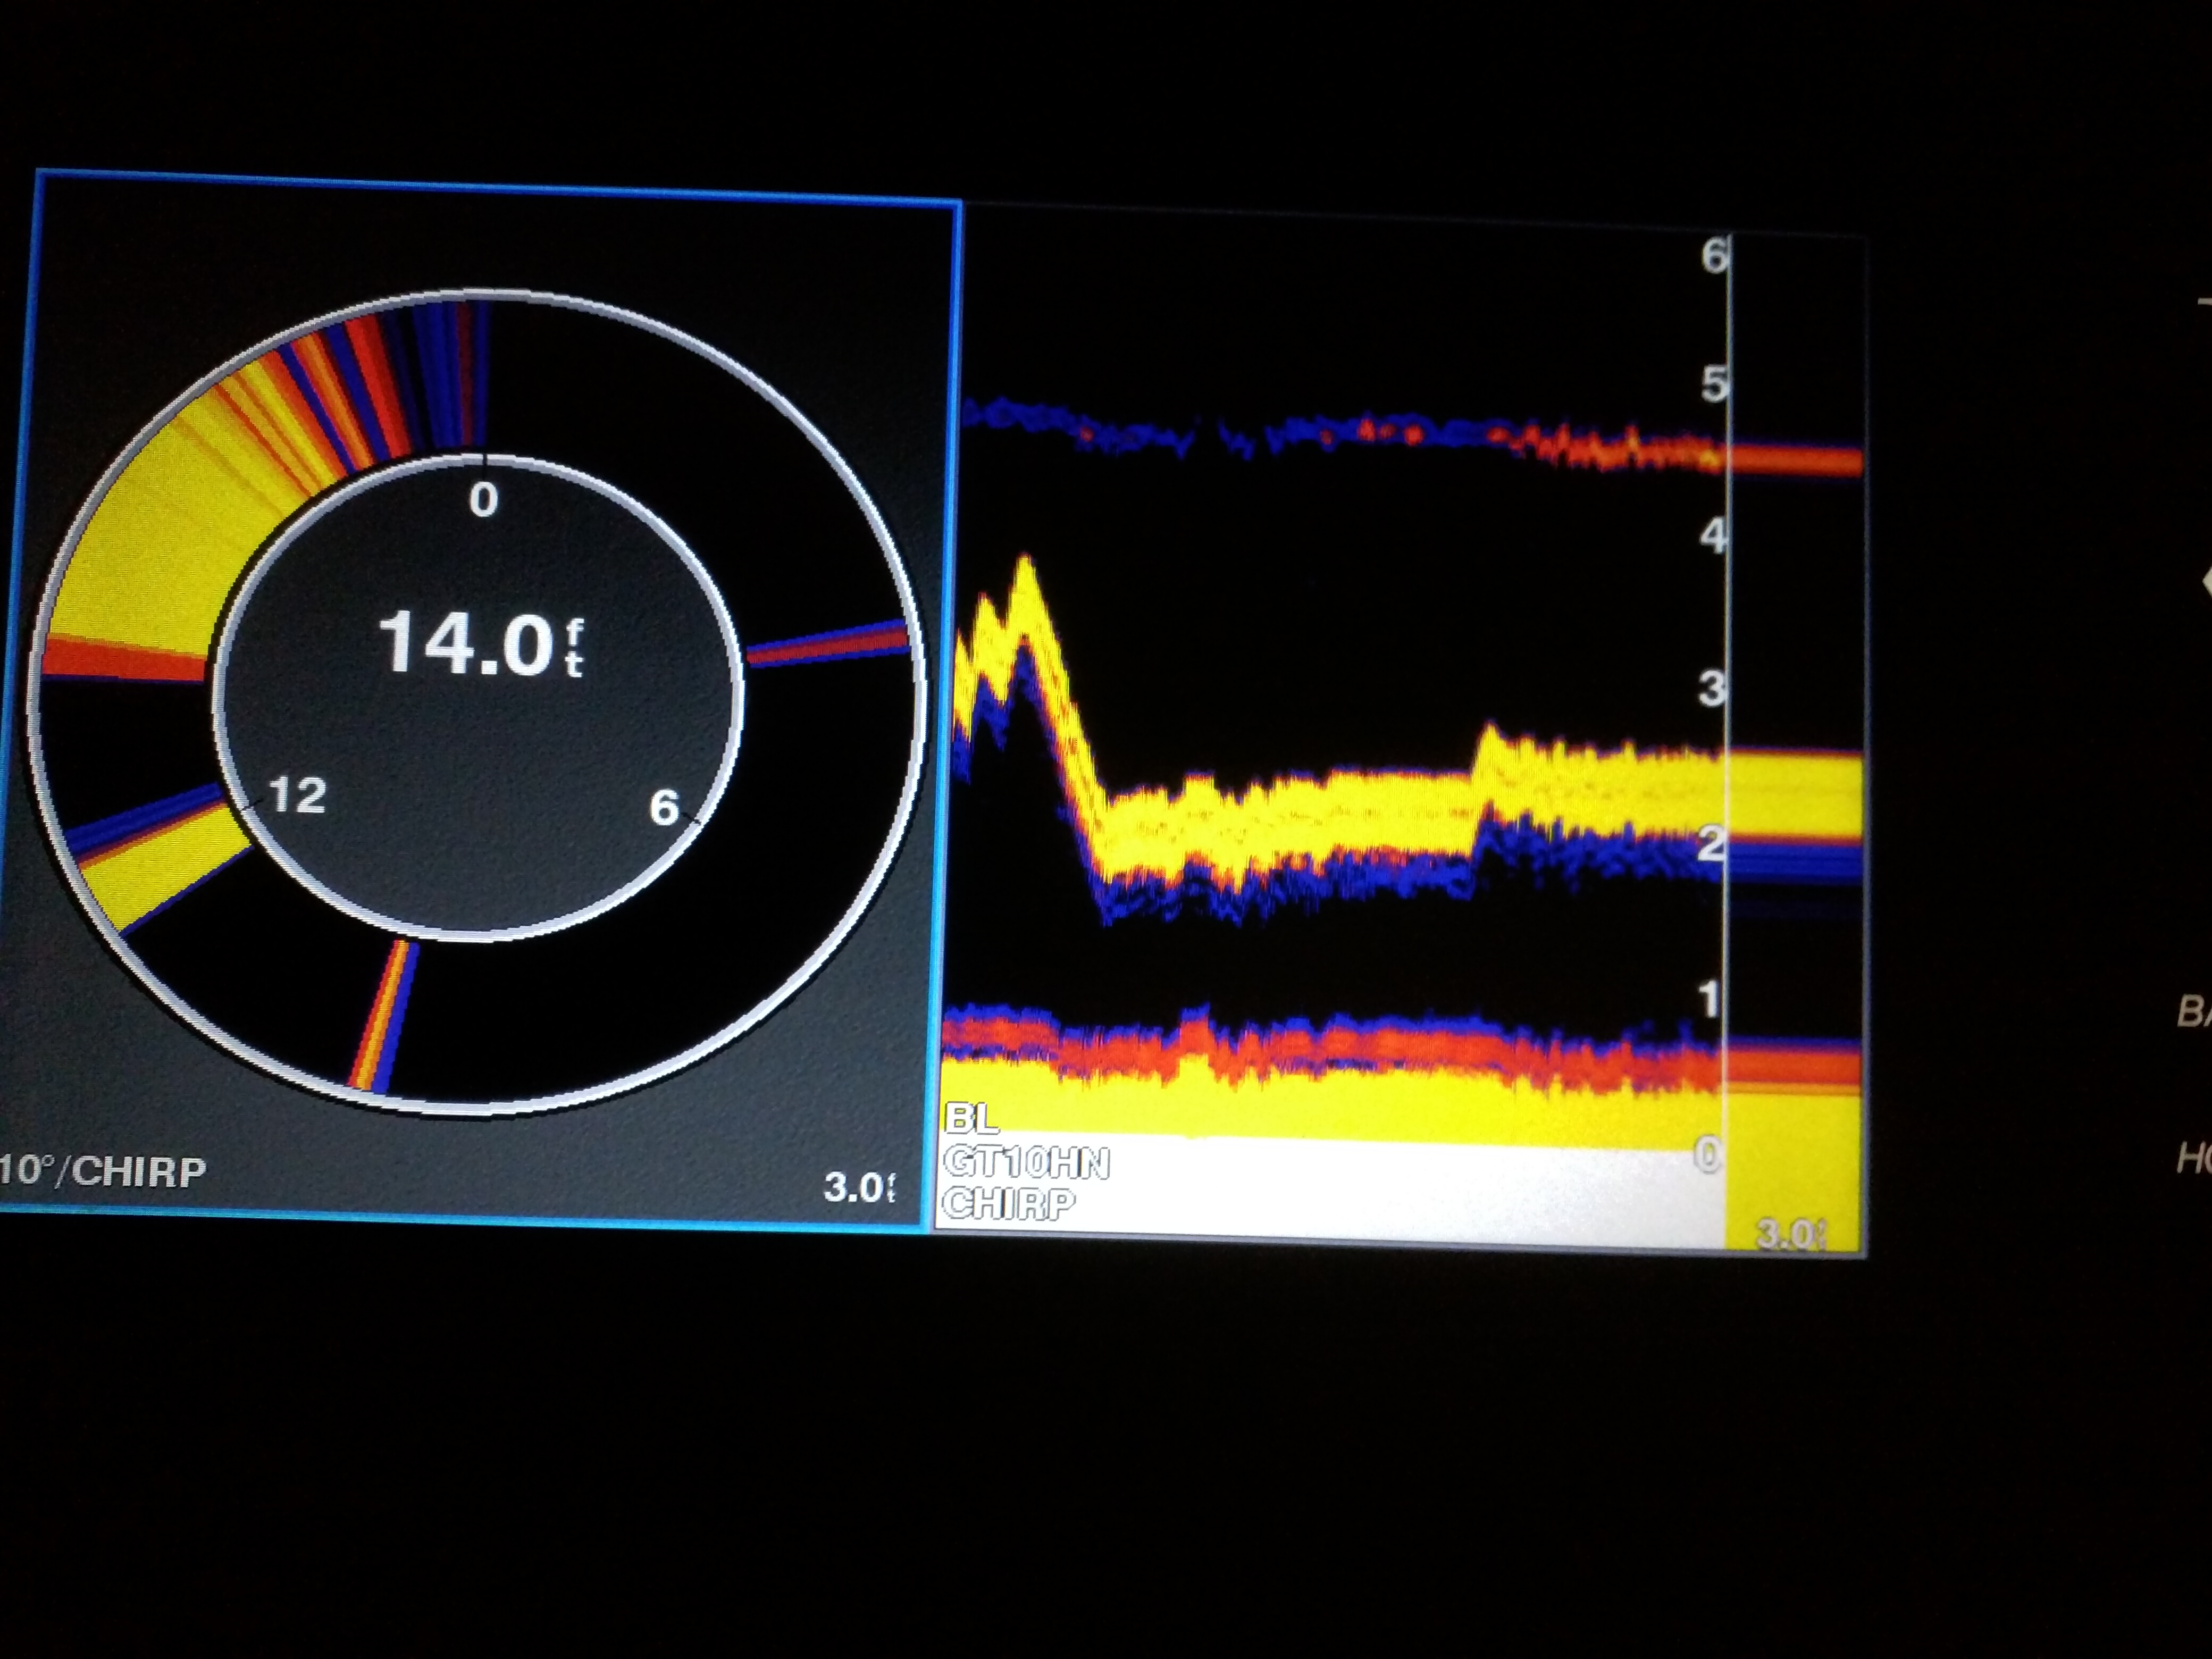Tap the flasher dial 0 mark
The height and width of the screenshot is (1659, 2212).
point(483,499)
